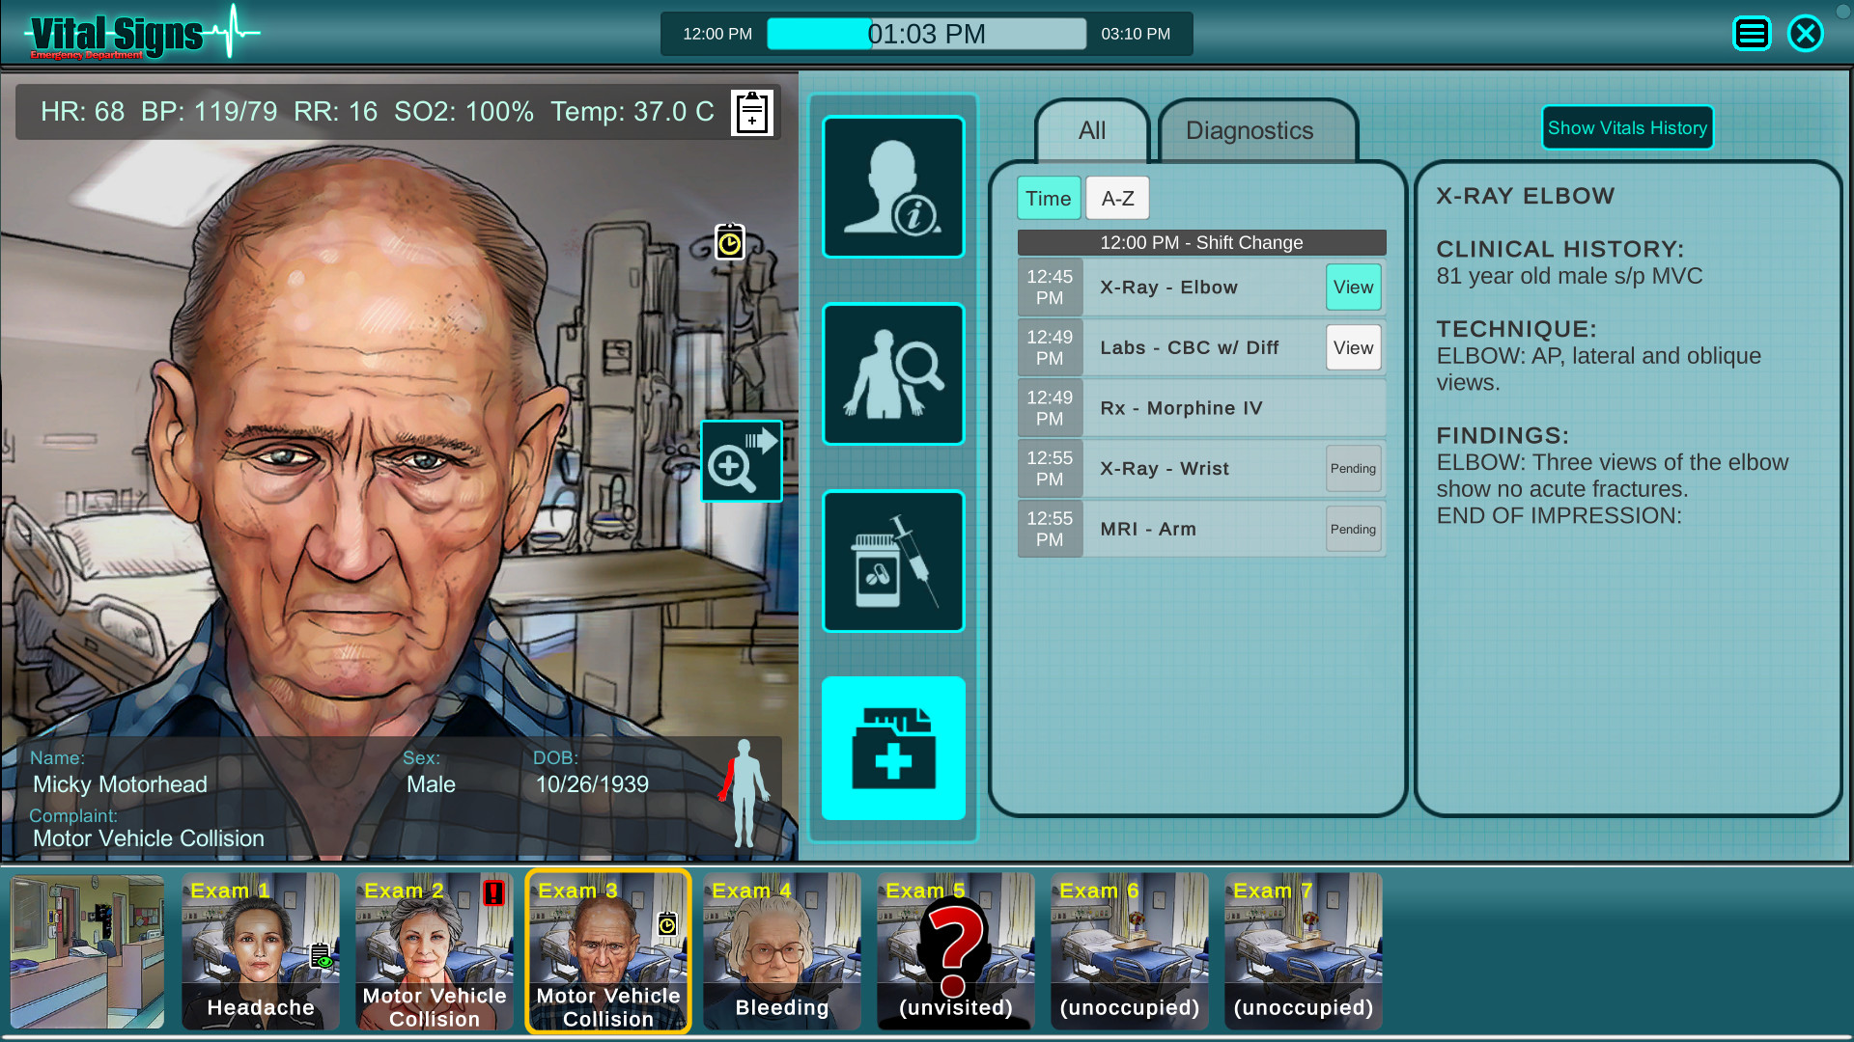The height and width of the screenshot is (1042, 1854).
Task: Open the medications and treatments panel
Action: (892, 561)
